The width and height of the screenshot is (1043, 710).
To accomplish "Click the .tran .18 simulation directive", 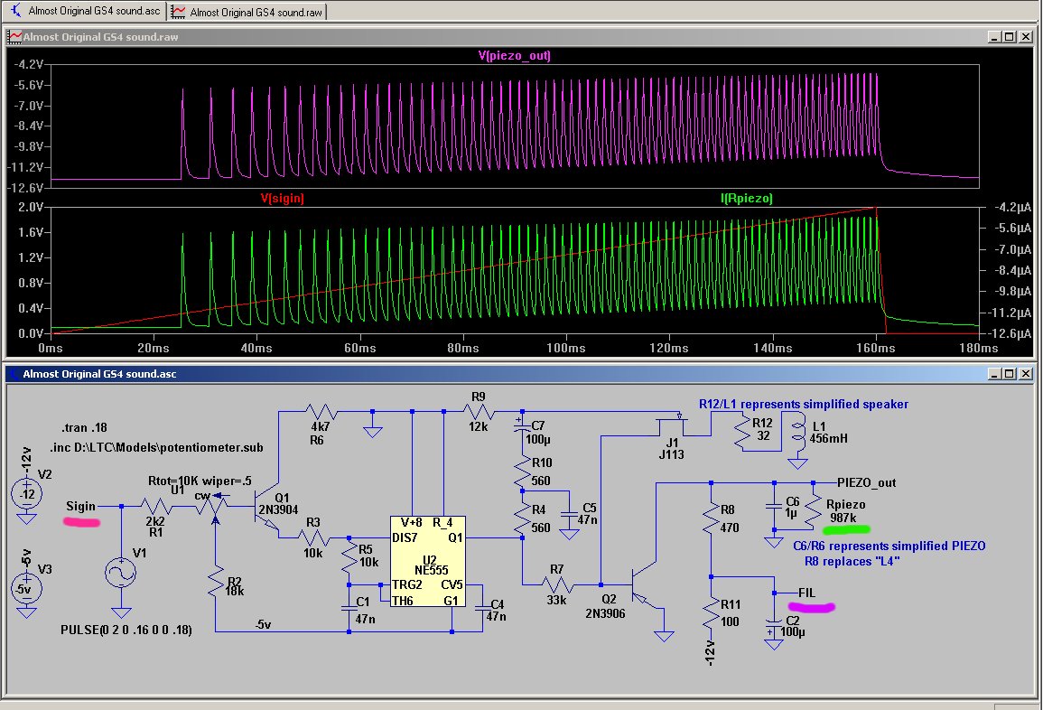I will [x=82, y=428].
